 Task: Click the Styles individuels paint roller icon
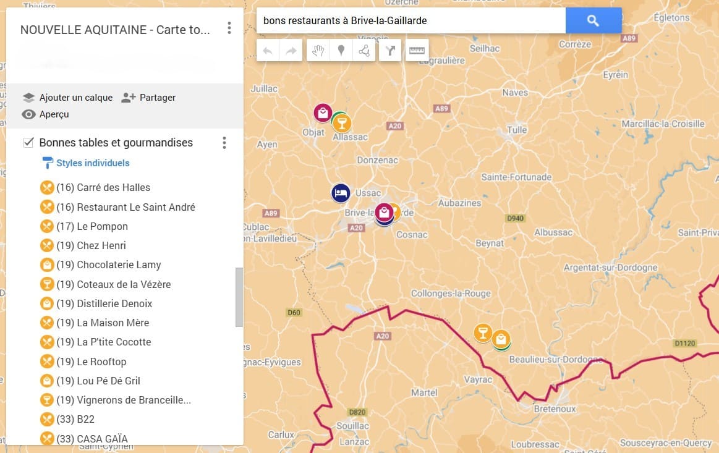click(48, 163)
